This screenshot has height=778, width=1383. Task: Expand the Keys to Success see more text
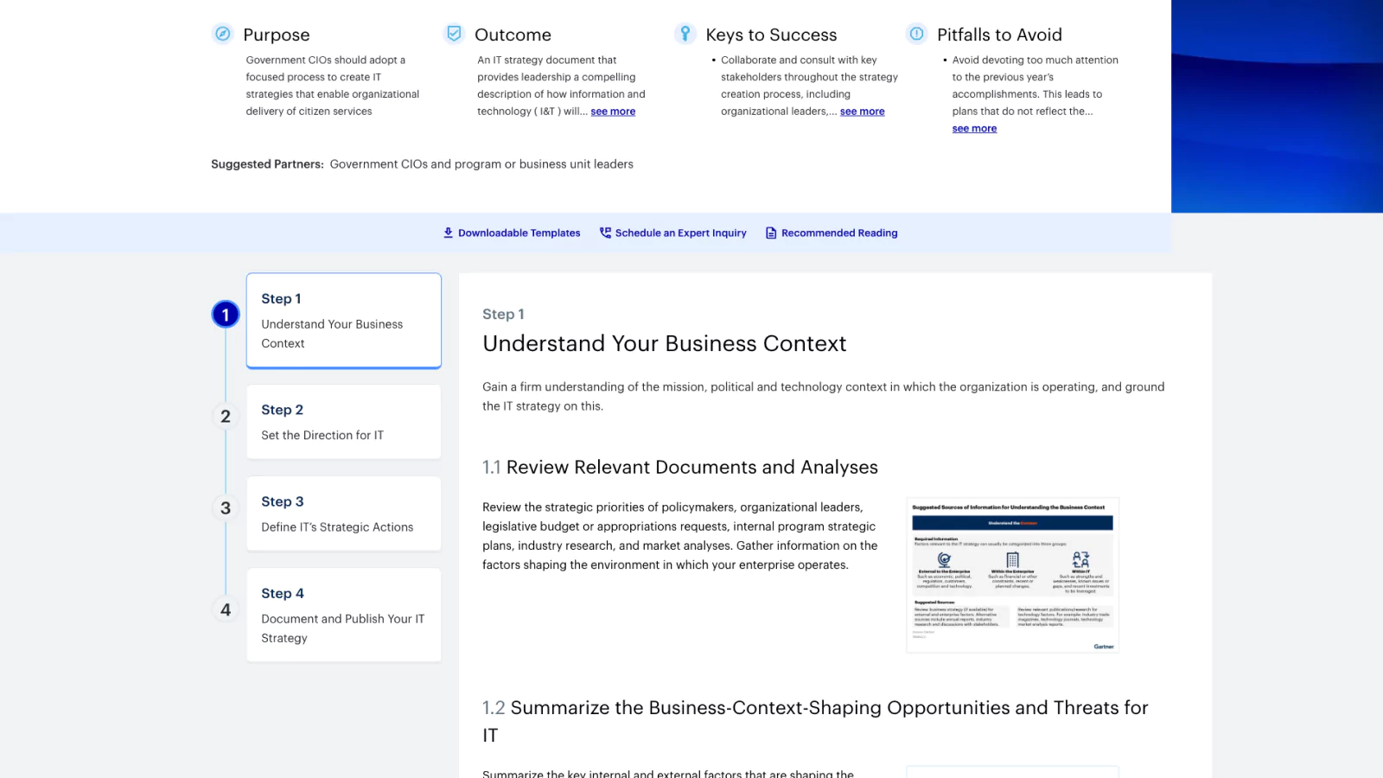point(862,111)
